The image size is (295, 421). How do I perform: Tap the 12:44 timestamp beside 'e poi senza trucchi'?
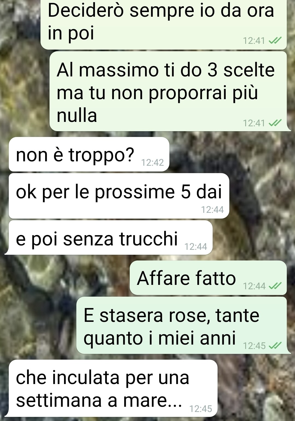[196, 247]
